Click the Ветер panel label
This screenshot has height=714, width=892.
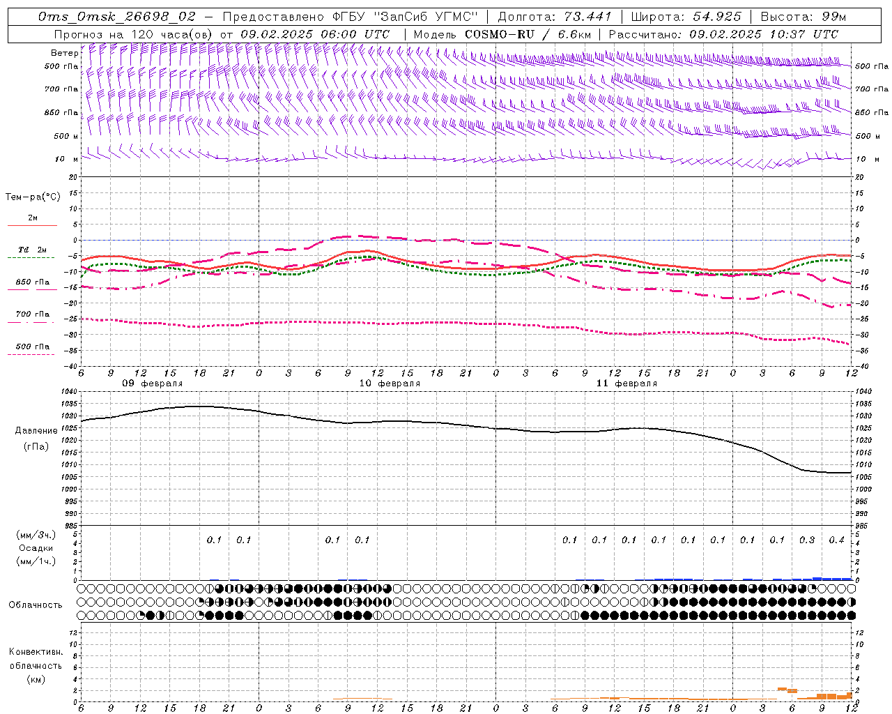click(x=64, y=53)
